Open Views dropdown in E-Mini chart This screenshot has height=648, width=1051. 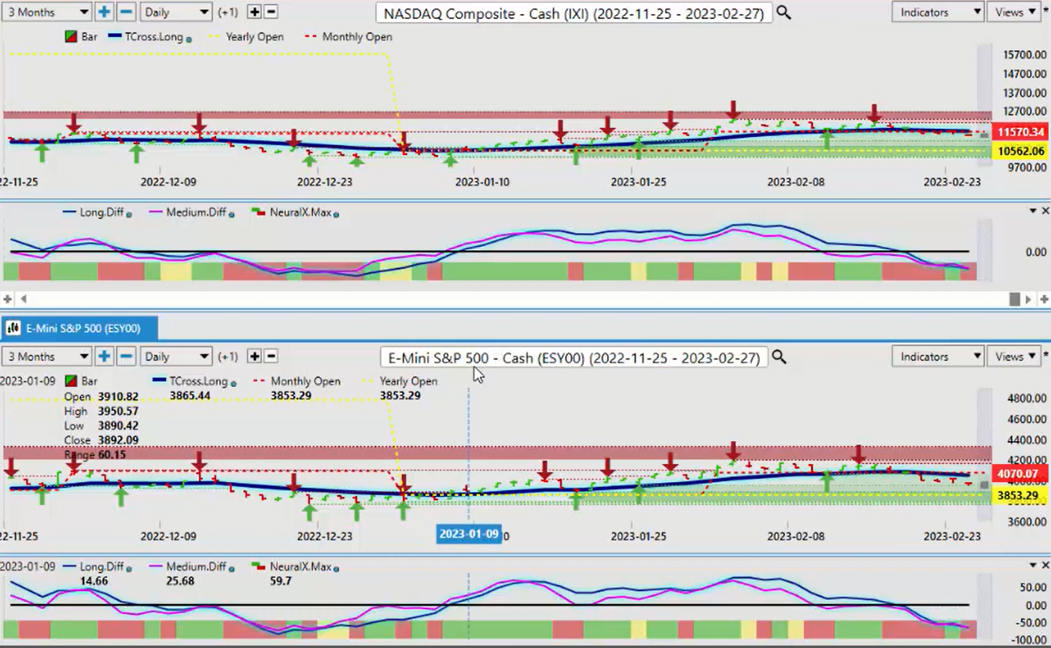[1014, 356]
